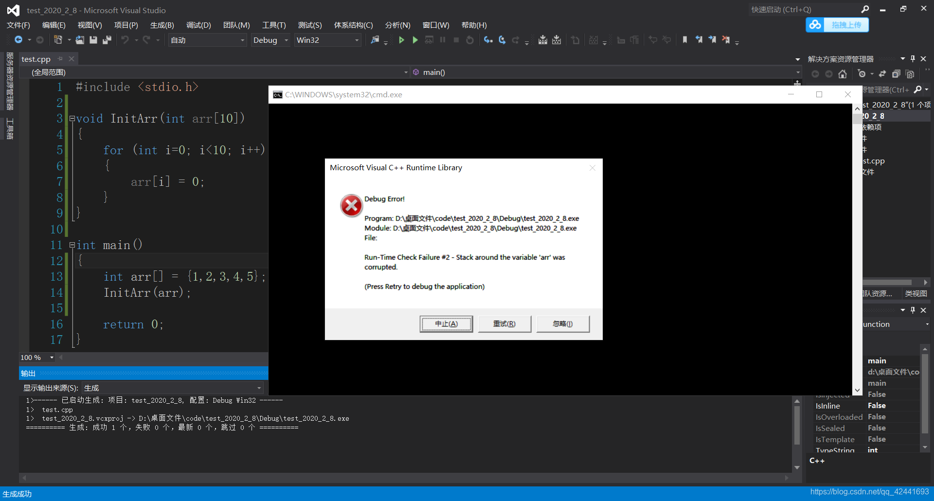Click the Open File toolbar icon

[80, 40]
